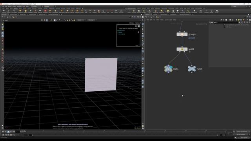Select group1 in the group list overlay

(120, 32)
